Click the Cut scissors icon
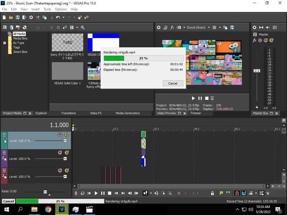This screenshot has width=287, height=215. (38, 17)
